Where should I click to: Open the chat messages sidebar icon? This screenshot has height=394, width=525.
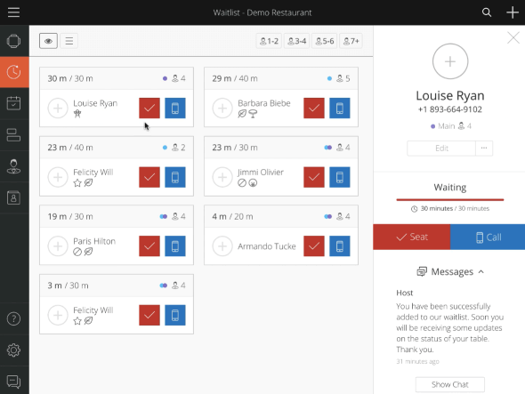(x=13, y=382)
